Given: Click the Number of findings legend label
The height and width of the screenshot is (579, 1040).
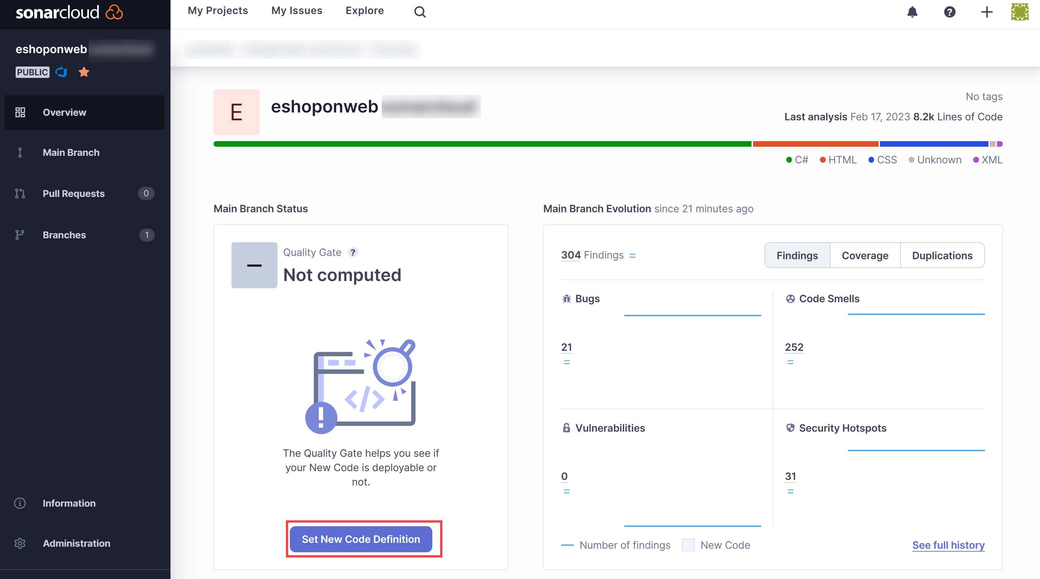Looking at the screenshot, I should 625,545.
